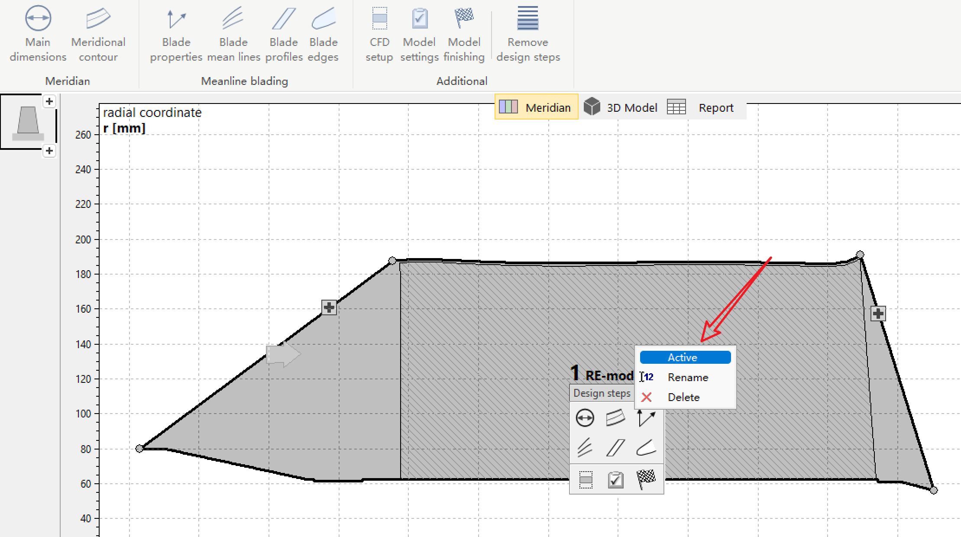This screenshot has height=537, width=961.
Task: Open the Report tab
Action: point(702,107)
